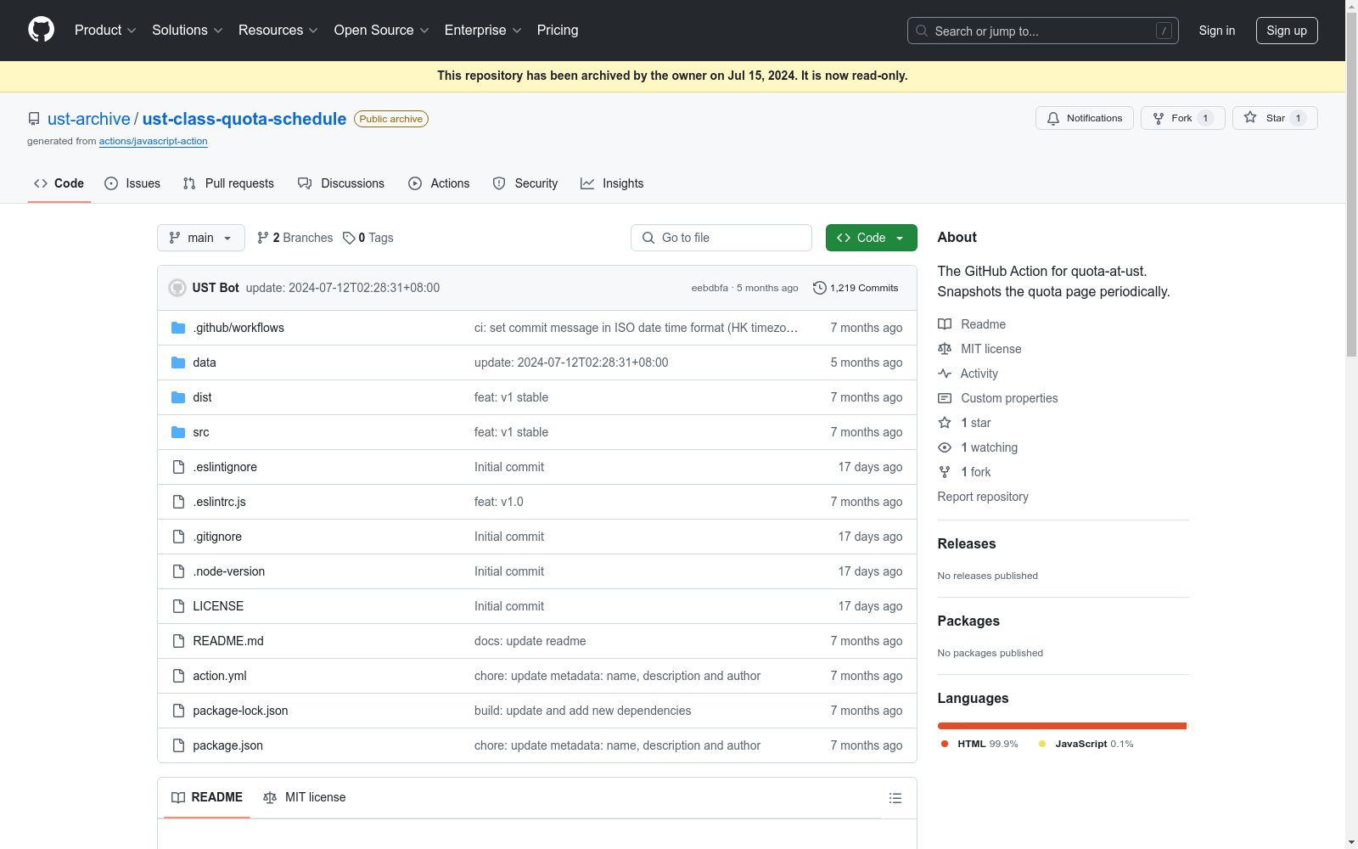This screenshot has width=1358, height=849.
Task: Click the GitHub logo icon
Action: (x=41, y=30)
